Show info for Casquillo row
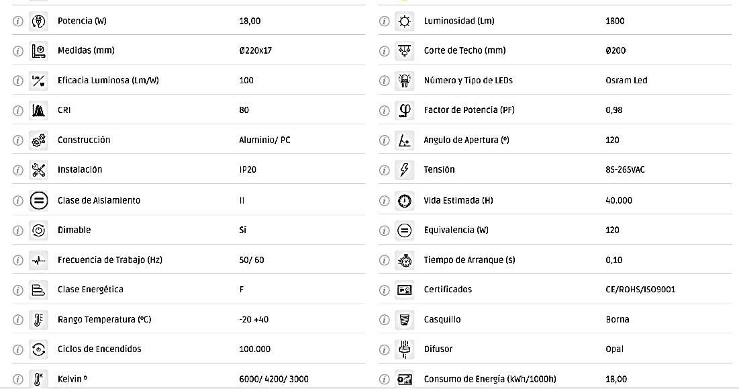739x389 pixels. click(384, 319)
